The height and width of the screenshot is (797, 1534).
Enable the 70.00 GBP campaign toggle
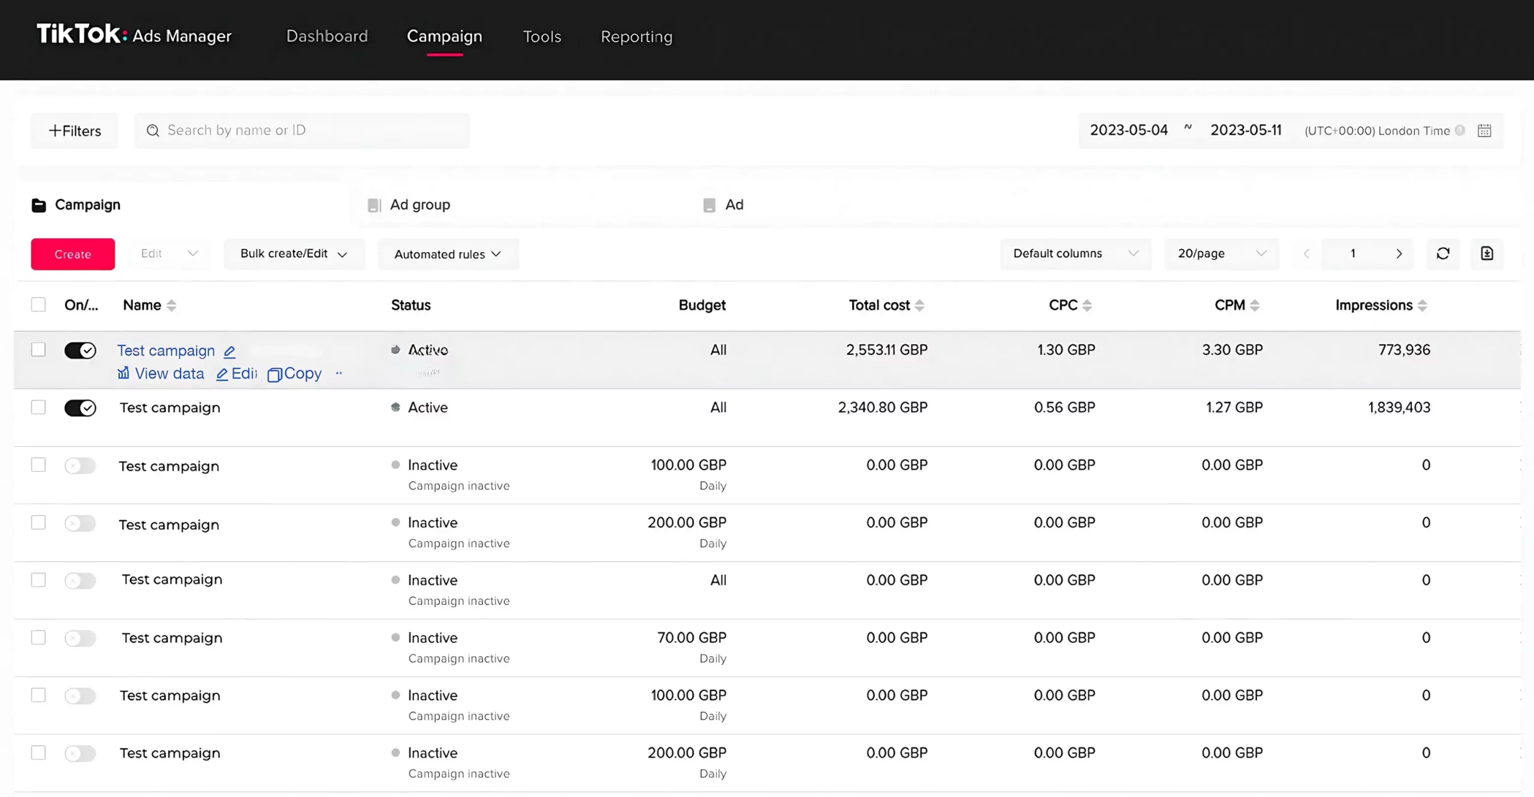80,638
